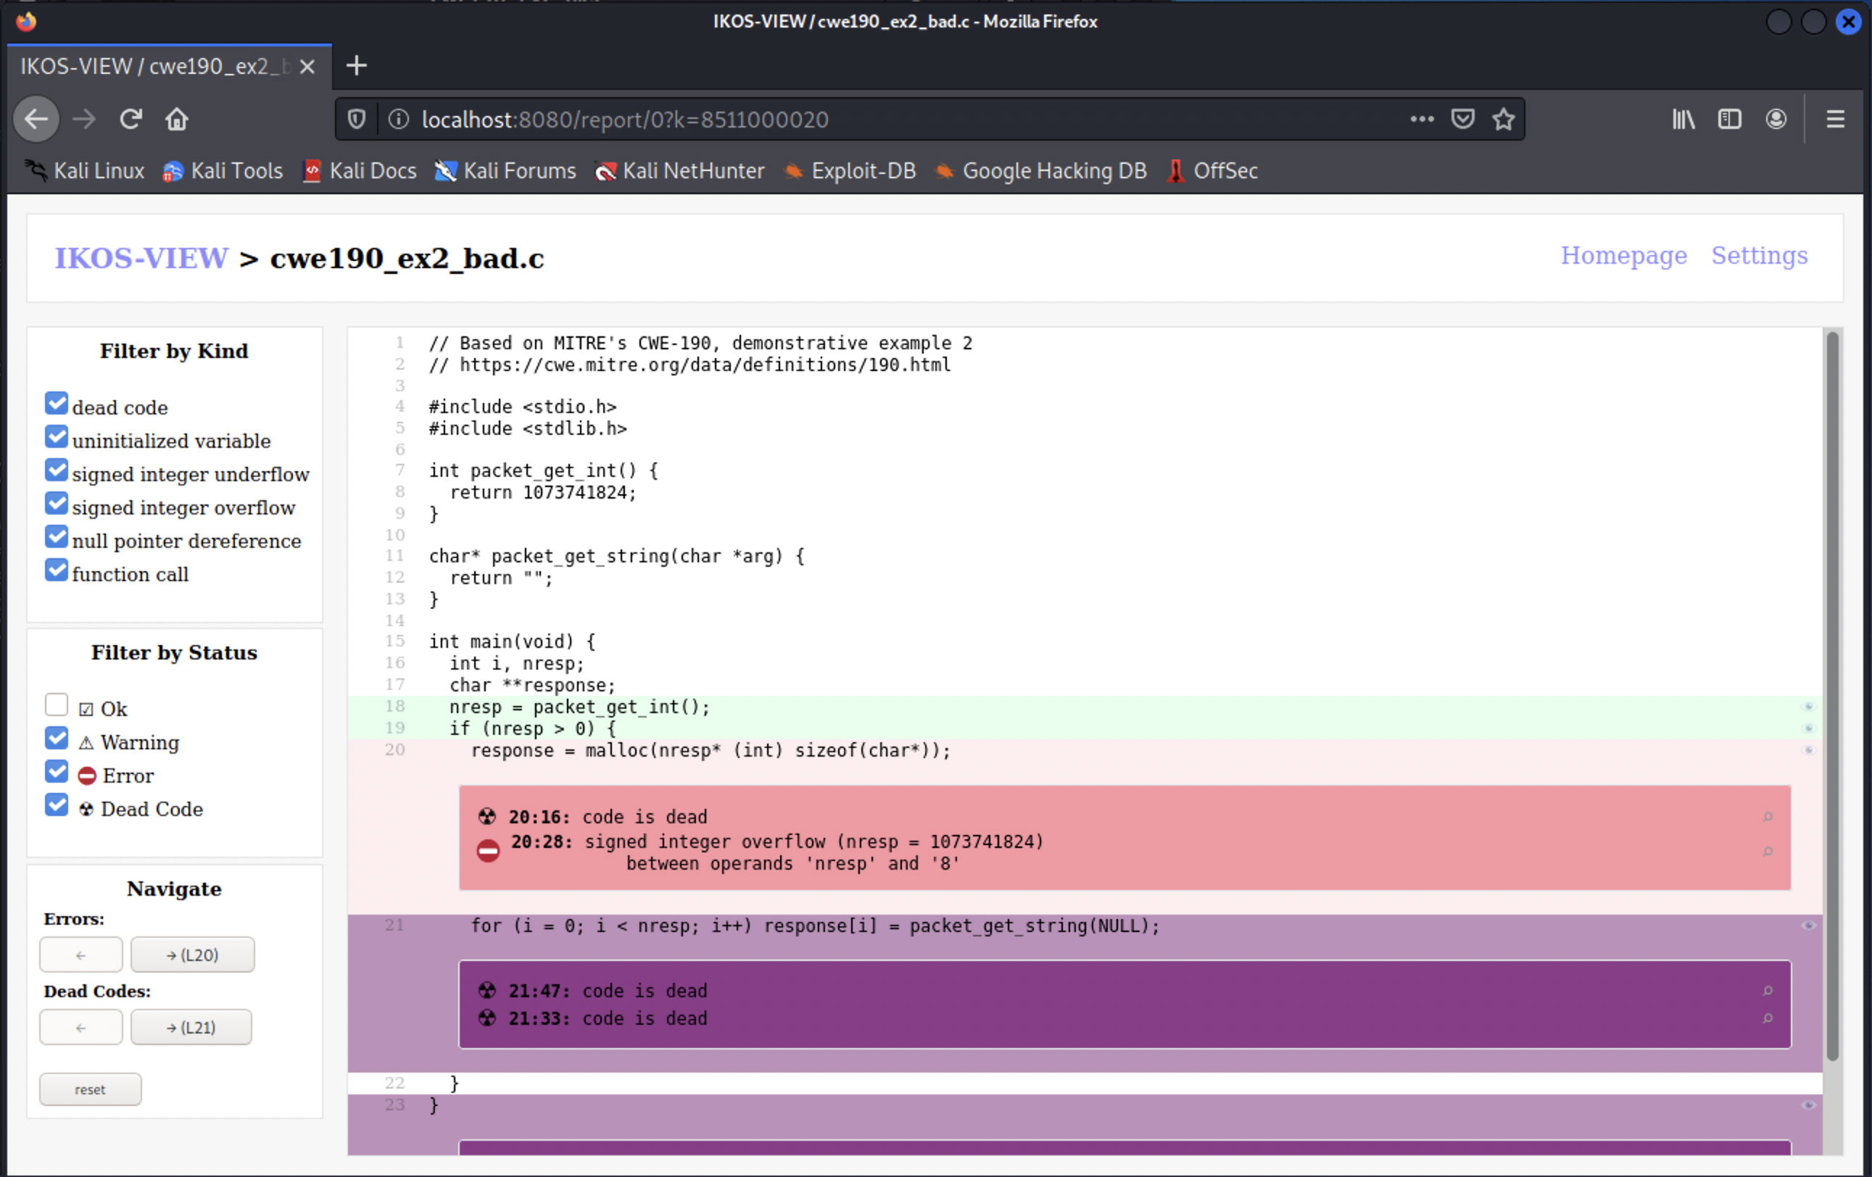Open Firefox hamburger menu

(x=1836, y=119)
